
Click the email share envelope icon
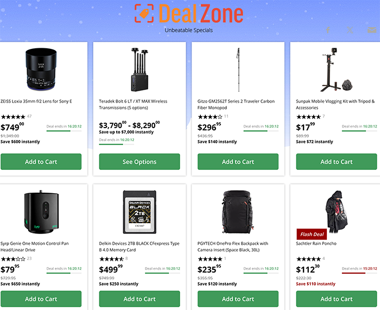pos(372,30)
